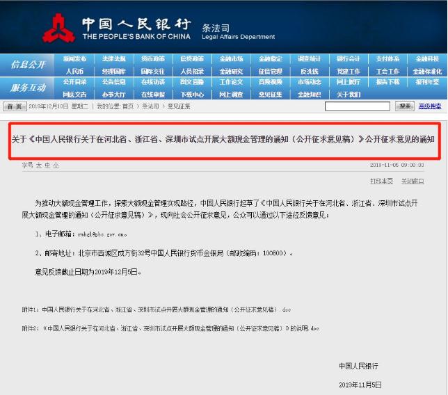Focus the site search input field

(357, 106)
